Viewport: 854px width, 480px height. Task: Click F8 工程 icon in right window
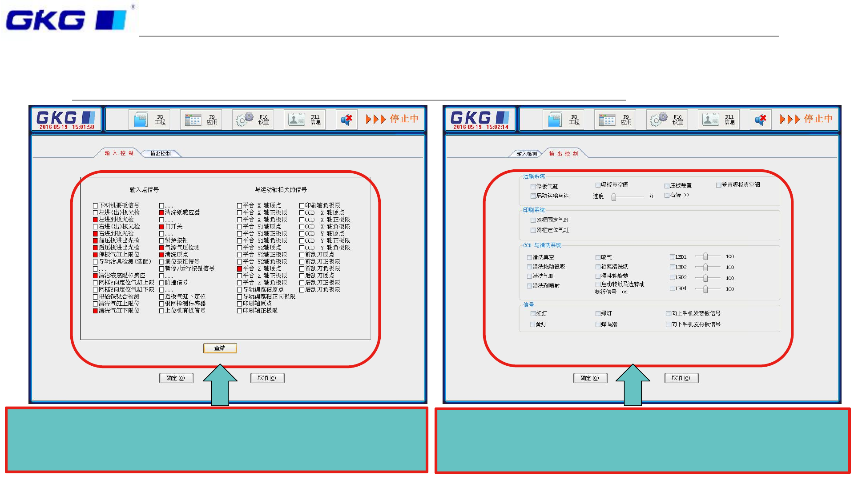(x=555, y=120)
